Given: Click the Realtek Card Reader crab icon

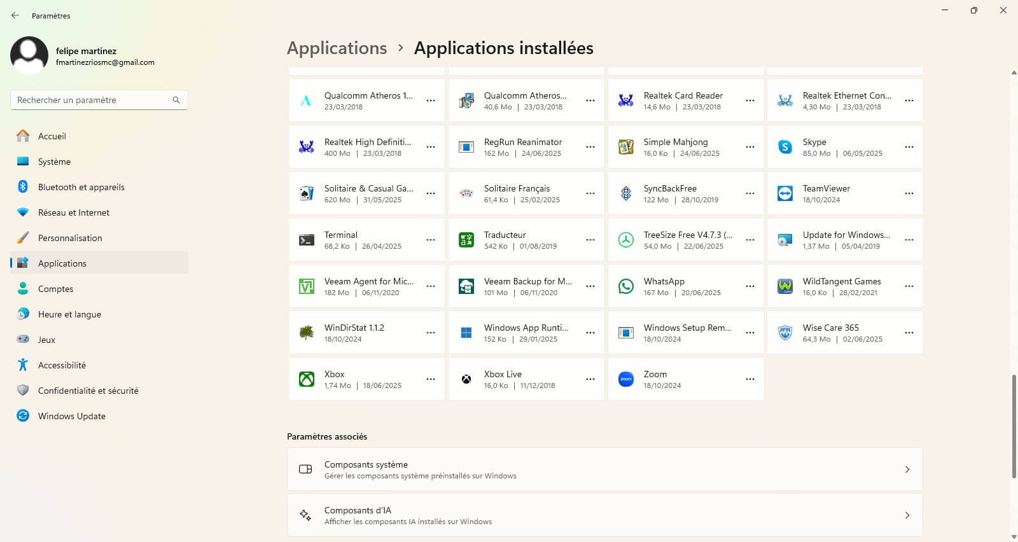Looking at the screenshot, I should pyautogui.click(x=626, y=101).
